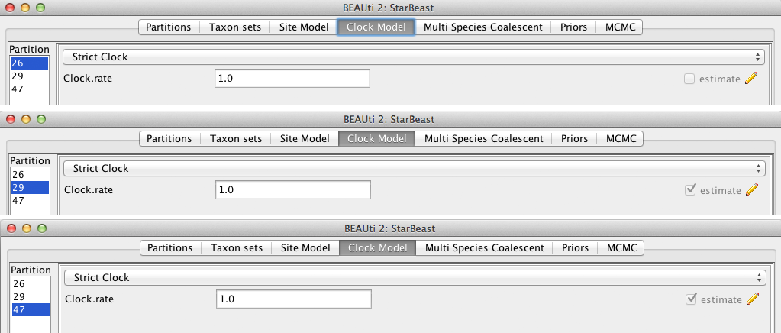Open the Strict Clock dropdown in the top window
This screenshot has width=781, height=333.
(x=413, y=57)
